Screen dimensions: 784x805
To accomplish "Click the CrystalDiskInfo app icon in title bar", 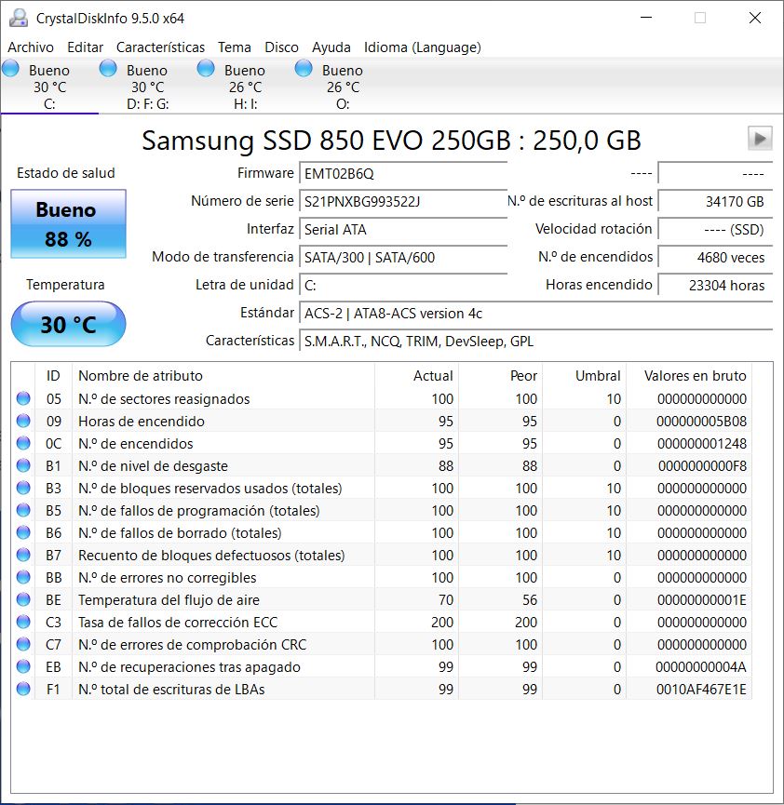I will click(17, 18).
